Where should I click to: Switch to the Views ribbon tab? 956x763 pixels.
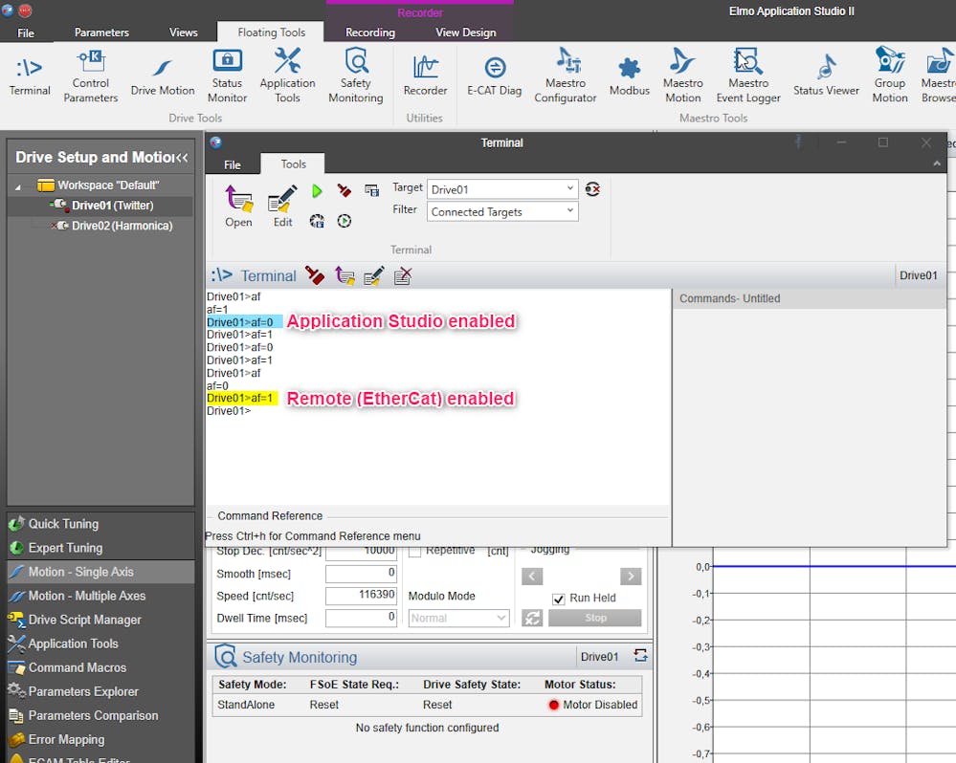[184, 33]
